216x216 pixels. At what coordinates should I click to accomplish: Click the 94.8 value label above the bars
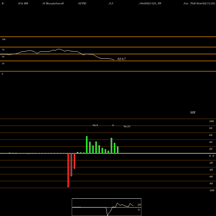pos(95,125)
